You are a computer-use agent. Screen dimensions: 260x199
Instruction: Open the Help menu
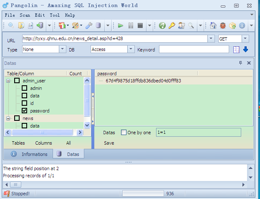tap(70, 15)
